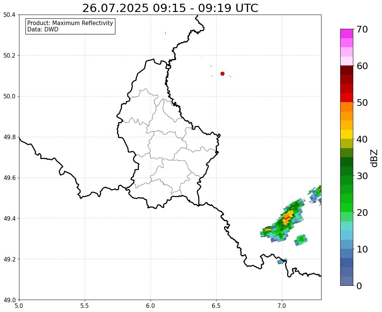Click the colorbar label '30'
Screen dimensions: 382x312
tap(362, 176)
